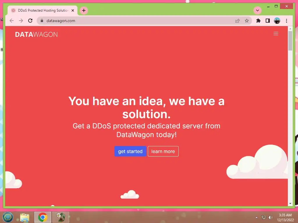Show hidden system tray icons
Screen dimensions: 298x223
256,217
